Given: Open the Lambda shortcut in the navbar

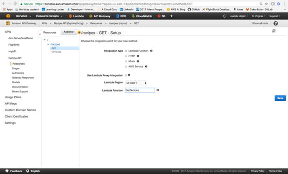Looking at the screenshot, I should 76,16.
